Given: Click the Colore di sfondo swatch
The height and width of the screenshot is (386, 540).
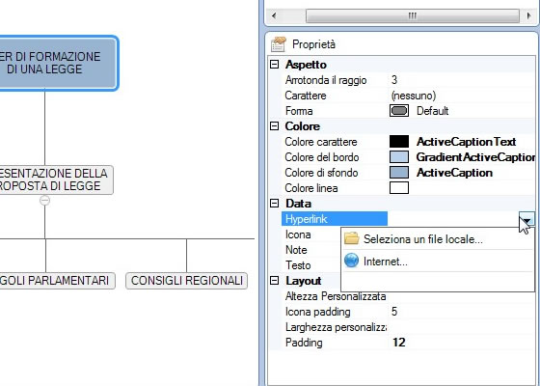Looking at the screenshot, I should tap(399, 173).
